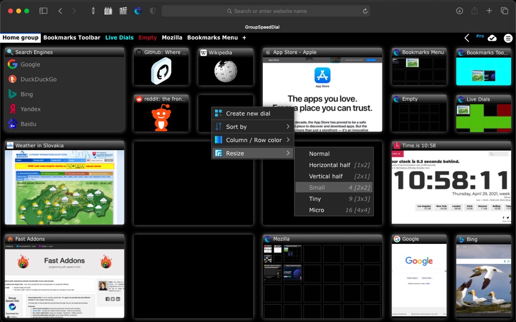This screenshot has width=516, height=322.
Task: Click the clapperboard extension icon
Action: (x=123, y=11)
